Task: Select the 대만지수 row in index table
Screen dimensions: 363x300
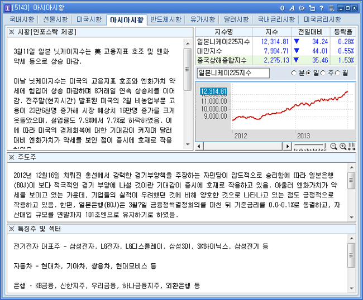Action: pos(223,51)
